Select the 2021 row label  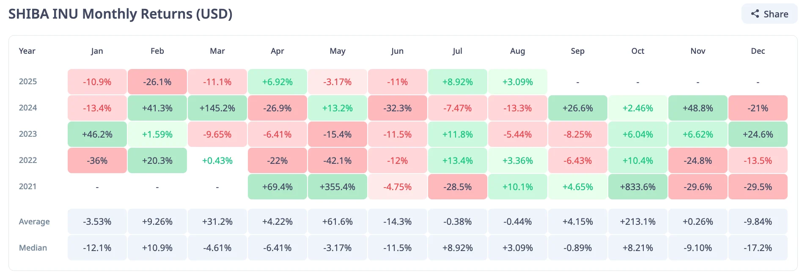pyautogui.click(x=28, y=186)
